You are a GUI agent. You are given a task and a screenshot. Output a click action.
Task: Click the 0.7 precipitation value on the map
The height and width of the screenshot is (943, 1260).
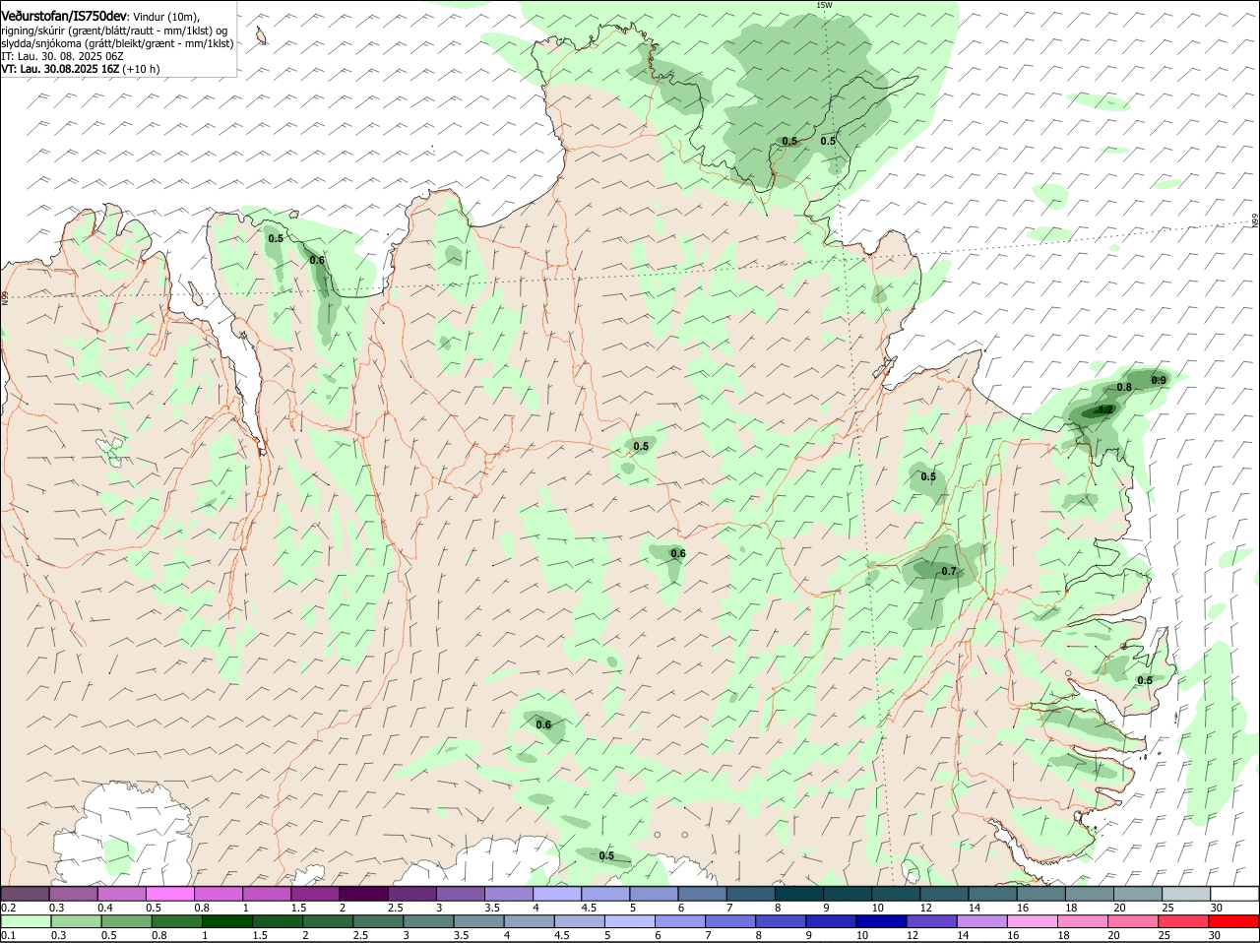click(948, 571)
